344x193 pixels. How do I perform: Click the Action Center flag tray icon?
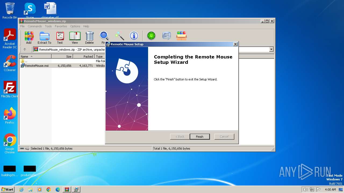click(x=318, y=190)
